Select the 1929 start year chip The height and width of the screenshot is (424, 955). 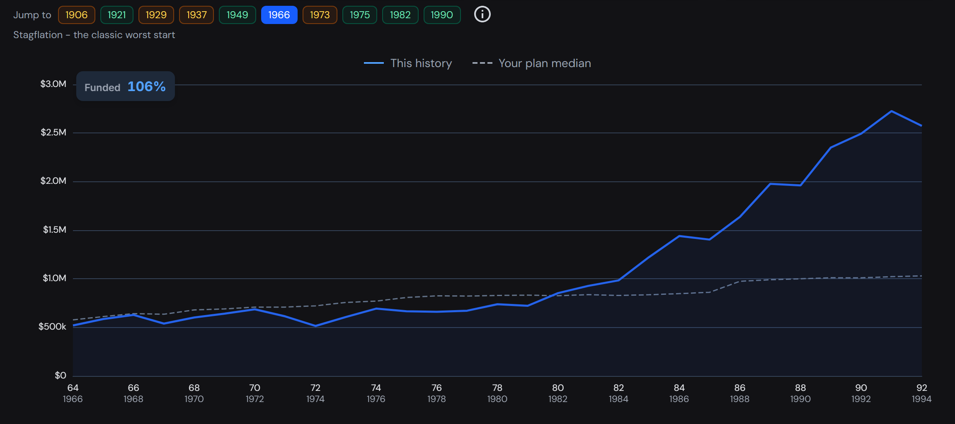(x=156, y=15)
